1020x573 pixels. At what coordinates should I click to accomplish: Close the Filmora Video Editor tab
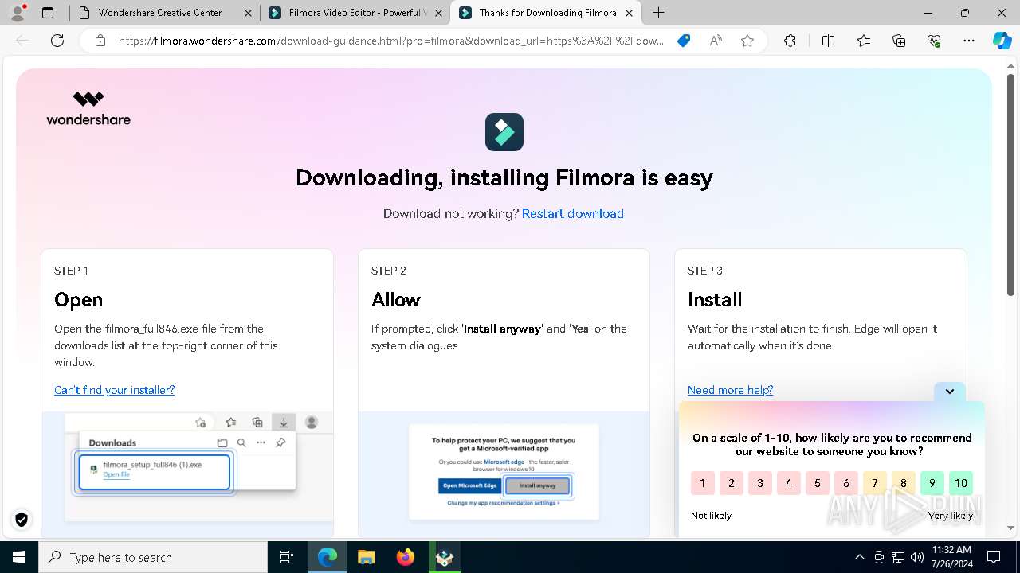point(438,13)
